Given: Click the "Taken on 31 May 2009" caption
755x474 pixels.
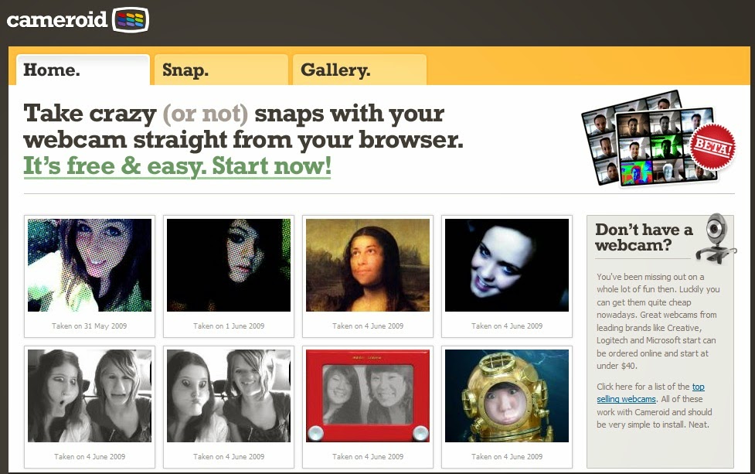Looking at the screenshot, I should 90,326.
